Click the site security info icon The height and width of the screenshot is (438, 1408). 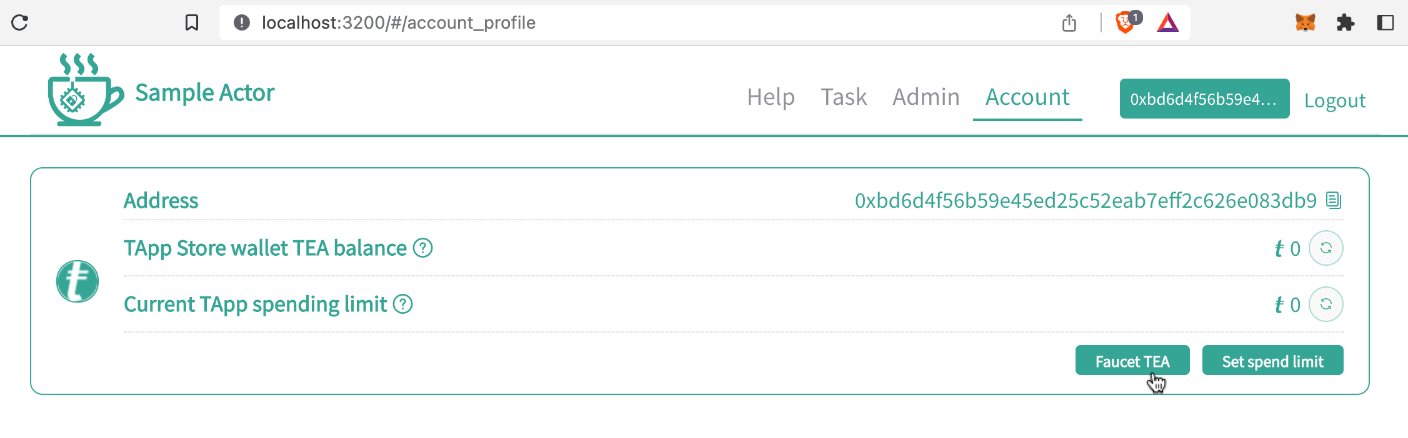(x=242, y=23)
